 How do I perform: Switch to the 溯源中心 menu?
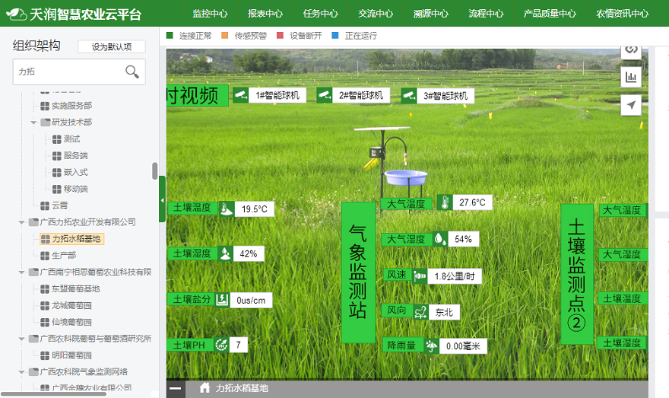431,14
